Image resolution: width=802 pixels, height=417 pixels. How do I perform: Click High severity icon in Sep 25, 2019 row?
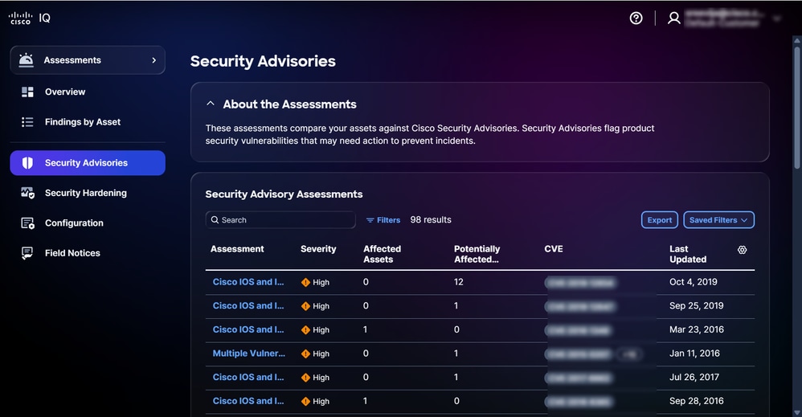pyautogui.click(x=305, y=306)
